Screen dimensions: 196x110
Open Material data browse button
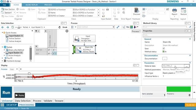(187, 66)
